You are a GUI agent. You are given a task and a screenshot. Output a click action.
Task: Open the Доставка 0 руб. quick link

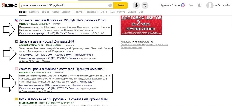(x=44, y=55)
